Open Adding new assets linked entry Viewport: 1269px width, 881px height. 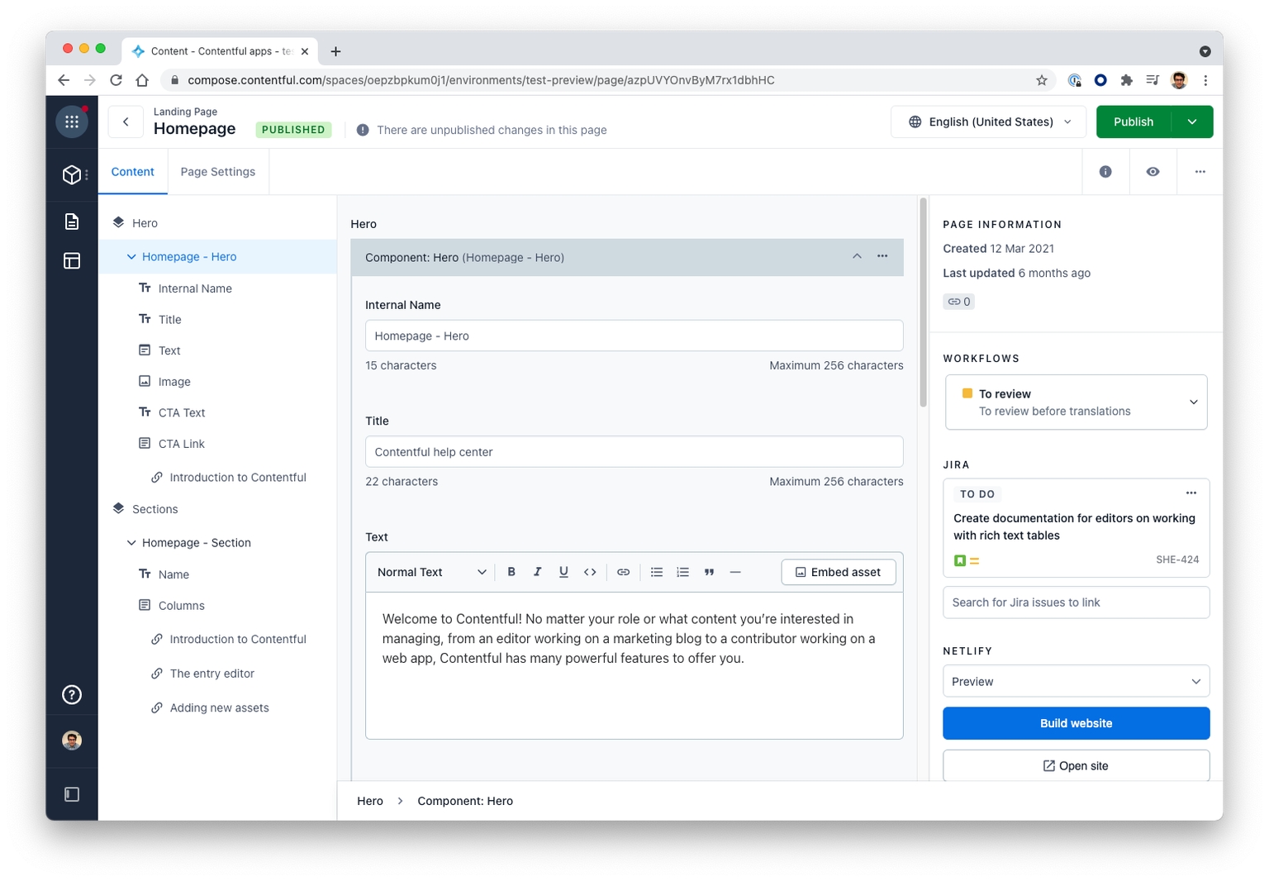(220, 707)
